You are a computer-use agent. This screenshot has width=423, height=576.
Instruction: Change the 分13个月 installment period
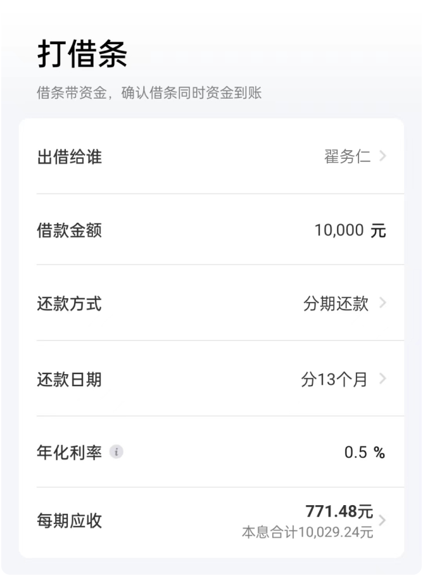pos(334,380)
